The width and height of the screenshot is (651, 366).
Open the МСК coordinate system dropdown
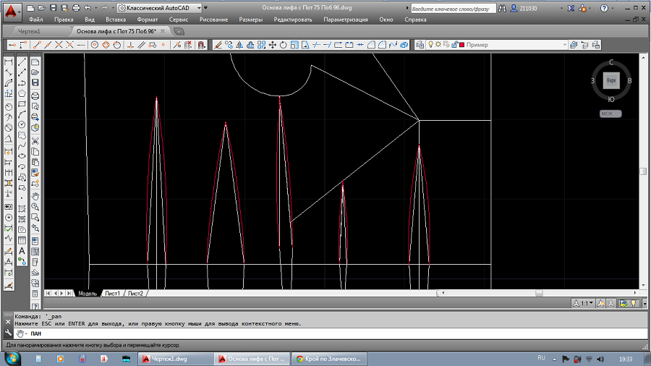click(611, 114)
